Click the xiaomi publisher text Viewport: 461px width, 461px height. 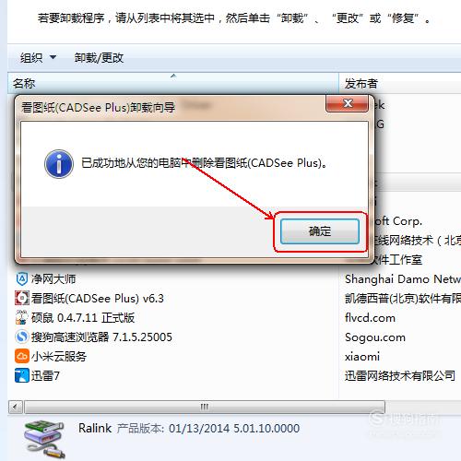pos(362,357)
